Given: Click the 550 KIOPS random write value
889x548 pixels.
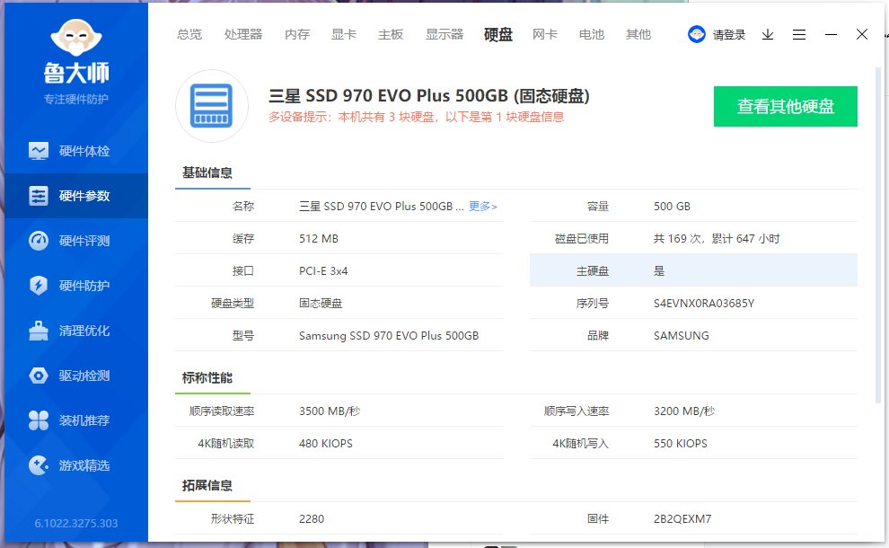Looking at the screenshot, I should click(681, 444).
